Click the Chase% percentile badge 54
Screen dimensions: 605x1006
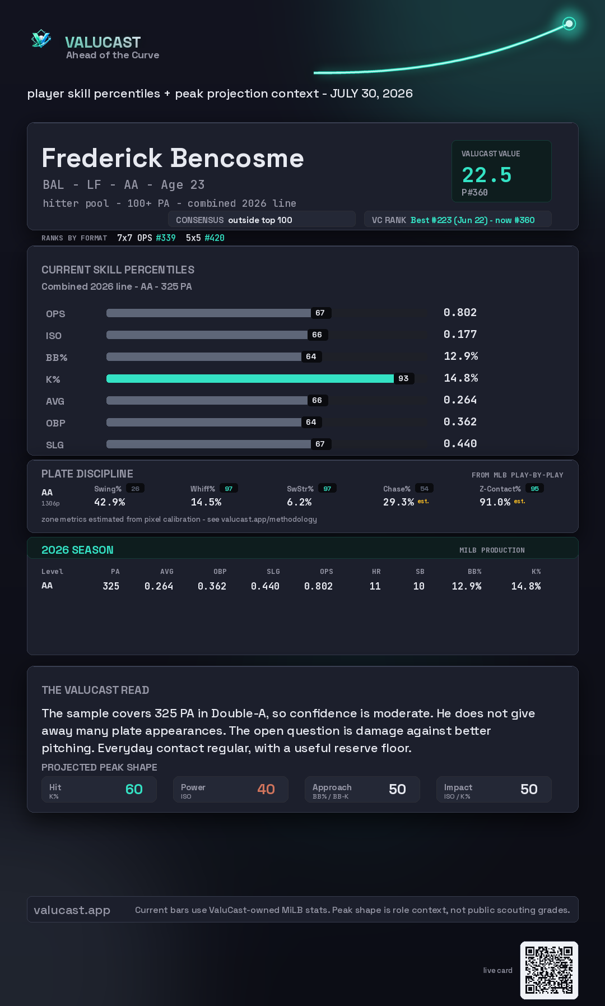424,489
